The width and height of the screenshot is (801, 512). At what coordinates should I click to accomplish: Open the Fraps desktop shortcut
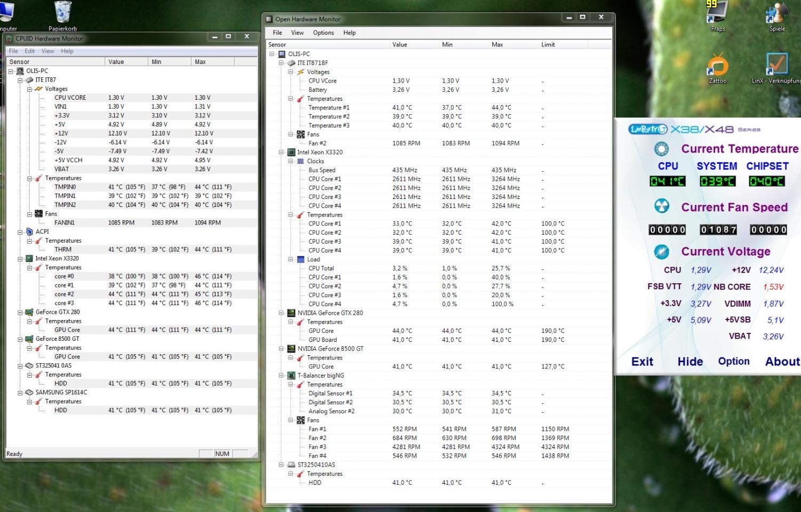717,16
